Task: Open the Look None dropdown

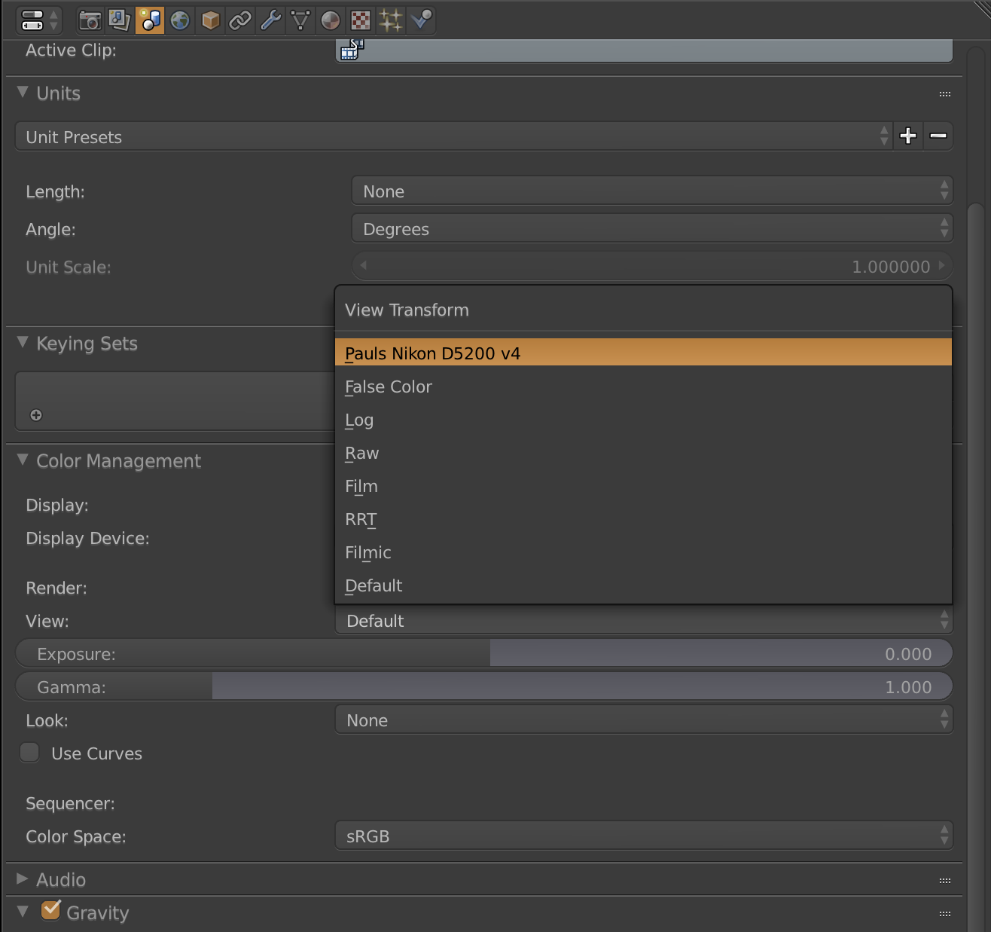Action: point(644,720)
